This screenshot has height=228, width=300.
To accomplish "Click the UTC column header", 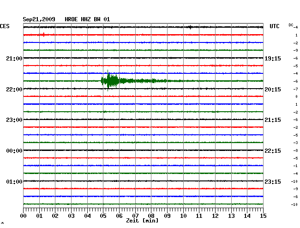I will [x=274, y=26].
